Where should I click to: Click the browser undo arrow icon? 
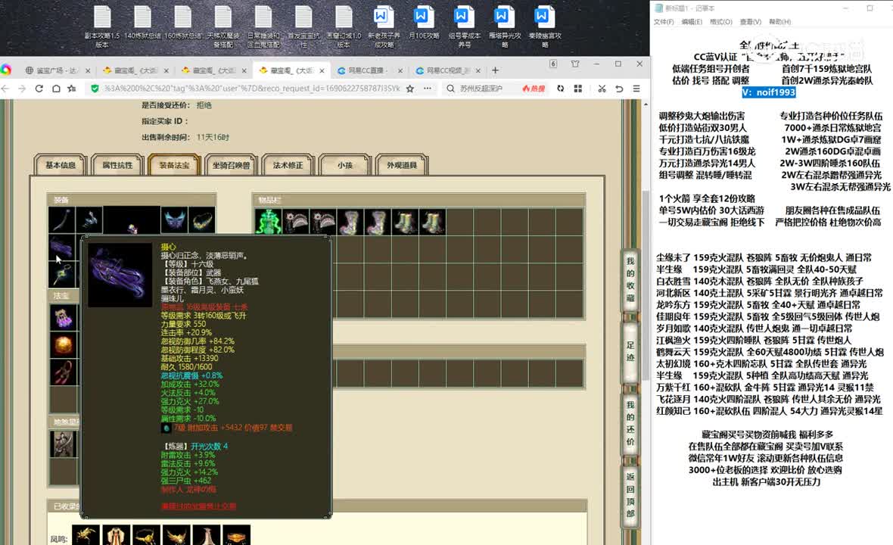[x=619, y=89]
